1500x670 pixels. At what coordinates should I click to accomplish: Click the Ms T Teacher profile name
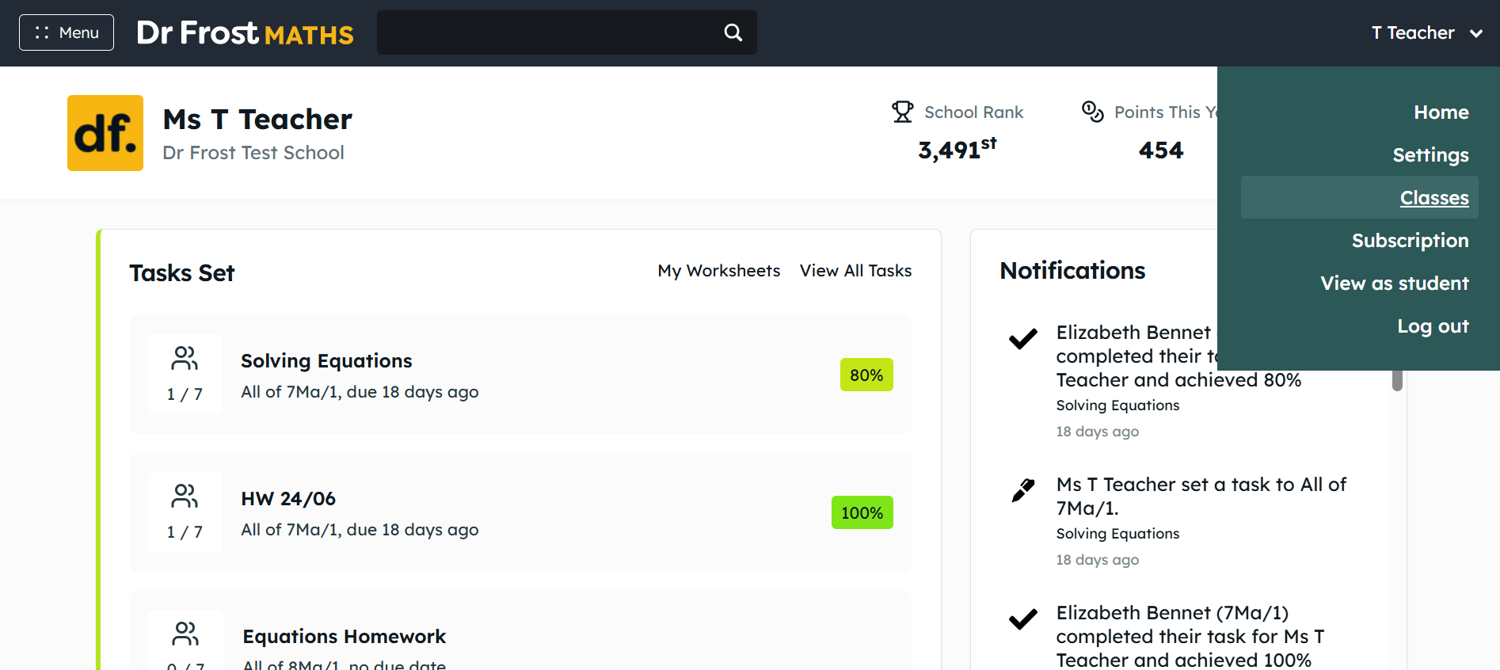pos(257,120)
